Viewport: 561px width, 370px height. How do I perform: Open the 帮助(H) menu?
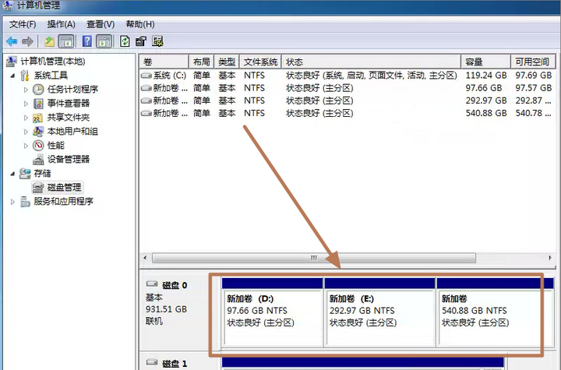click(140, 24)
